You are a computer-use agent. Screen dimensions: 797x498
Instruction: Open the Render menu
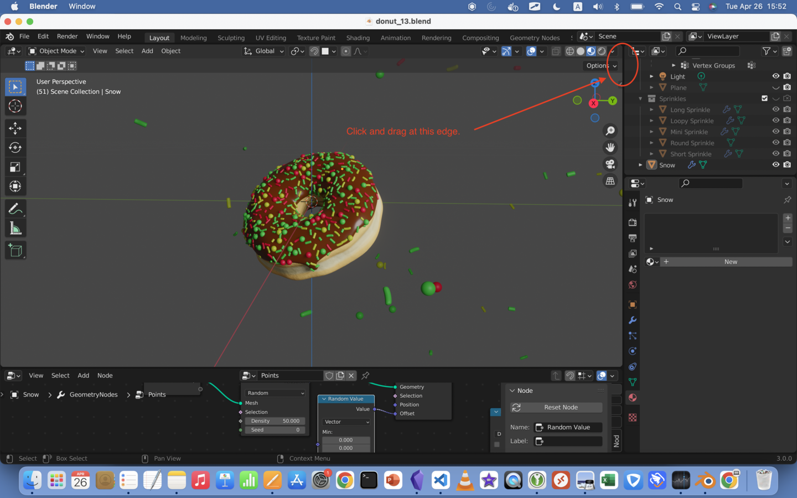click(67, 36)
